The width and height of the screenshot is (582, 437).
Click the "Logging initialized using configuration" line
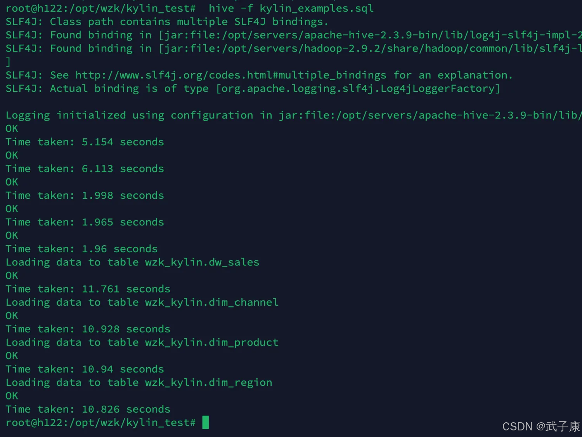[129, 115]
